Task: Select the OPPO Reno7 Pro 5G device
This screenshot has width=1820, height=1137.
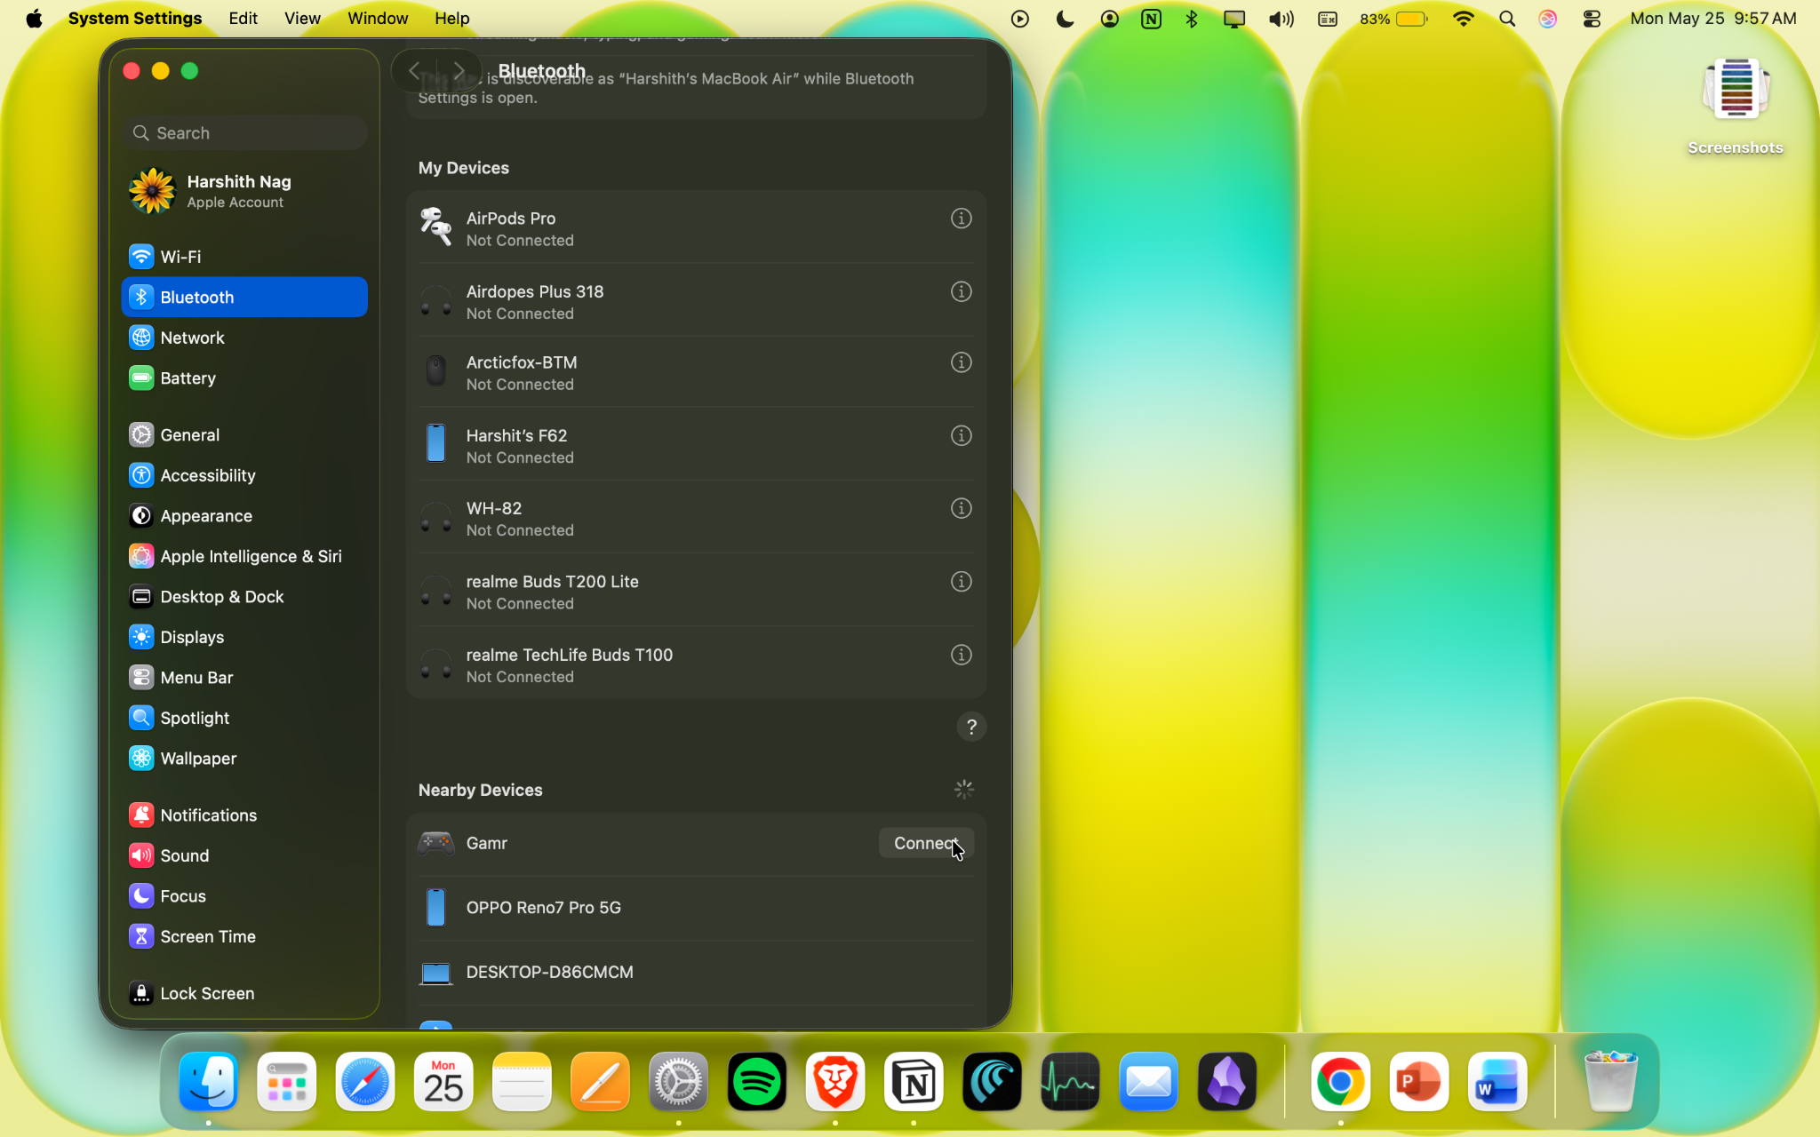Action: 696,908
